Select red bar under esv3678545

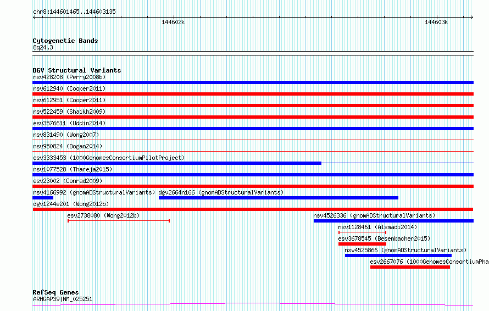pos(363,244)
